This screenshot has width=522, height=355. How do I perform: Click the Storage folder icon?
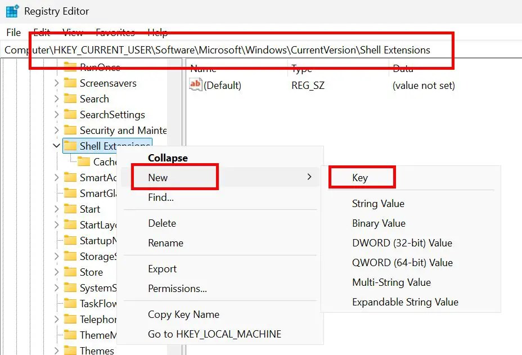[x=70, y=256]
